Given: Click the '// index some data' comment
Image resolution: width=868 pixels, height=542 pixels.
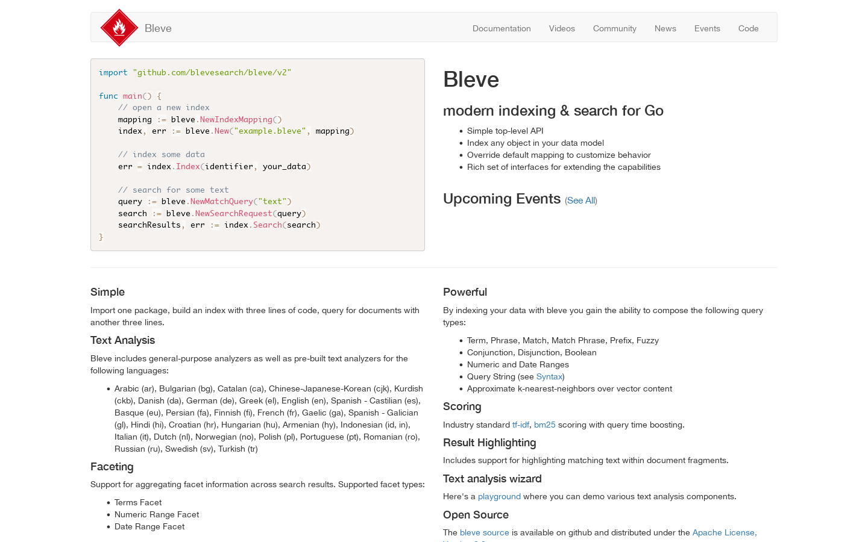Looking at the screenshot, I should tap(162, 154).
